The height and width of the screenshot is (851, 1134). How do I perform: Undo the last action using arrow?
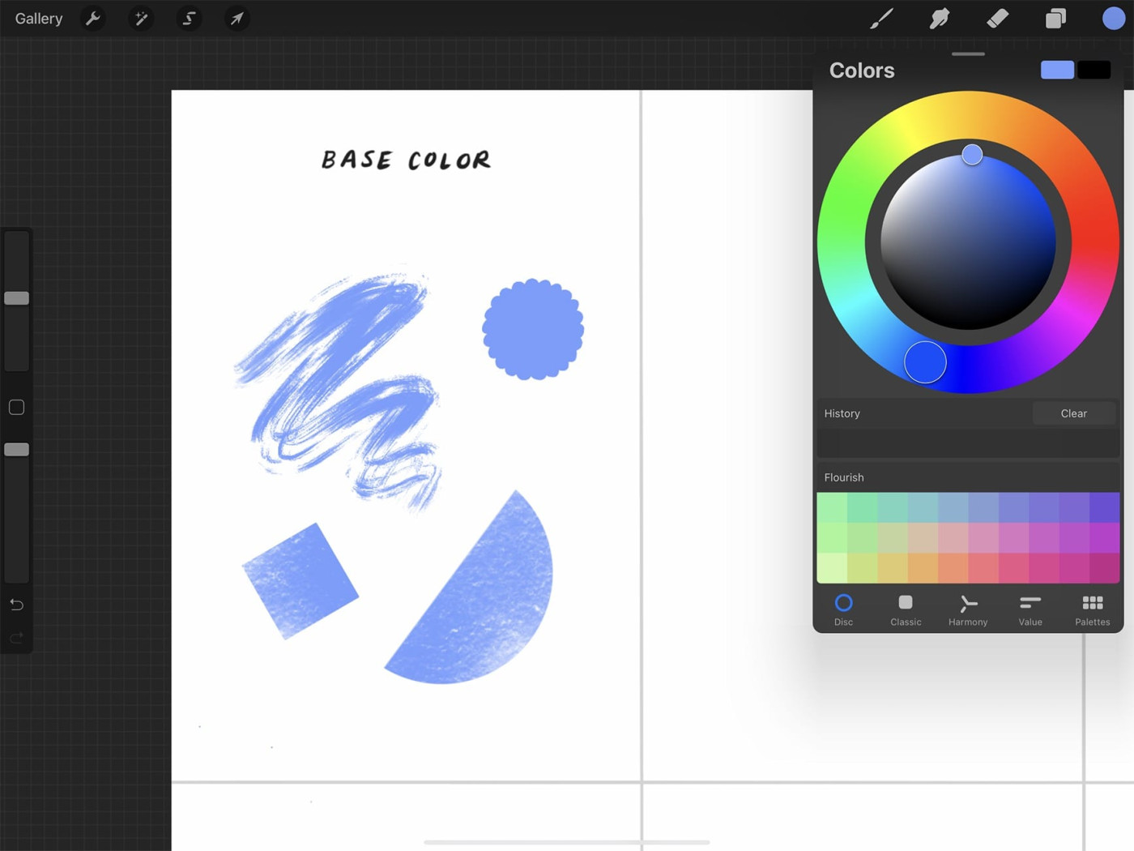16,605
